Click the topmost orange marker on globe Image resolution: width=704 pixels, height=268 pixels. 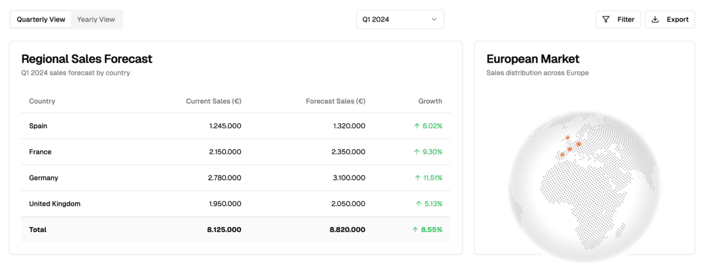tap(567, 137)
